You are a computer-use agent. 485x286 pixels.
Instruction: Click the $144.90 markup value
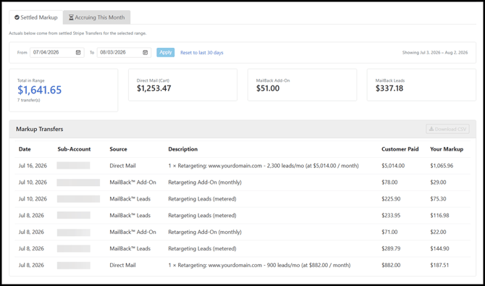point(439,248)
